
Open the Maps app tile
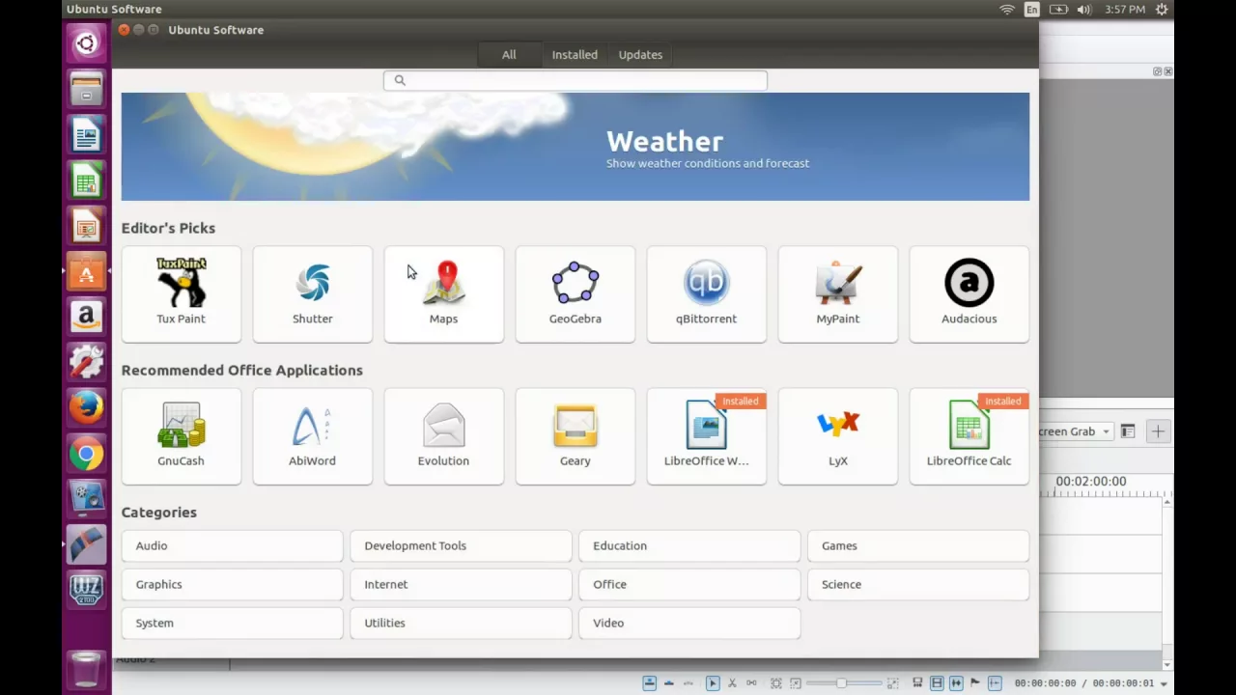tap(443, 294)
